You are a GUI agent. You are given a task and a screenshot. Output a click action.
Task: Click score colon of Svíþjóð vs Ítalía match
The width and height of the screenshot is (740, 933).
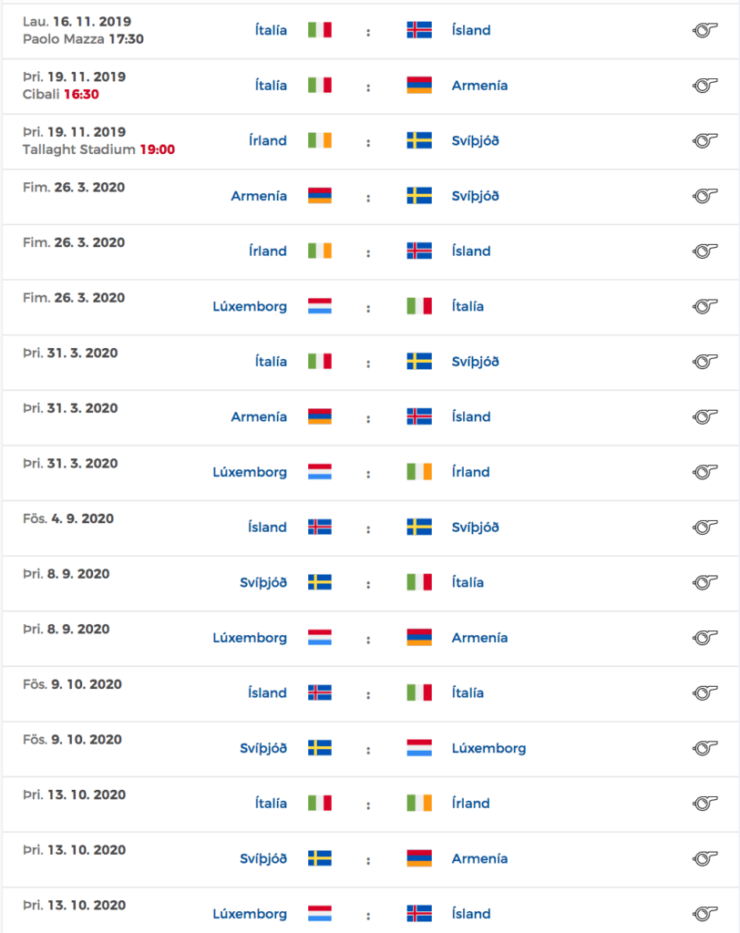[368, 584]
